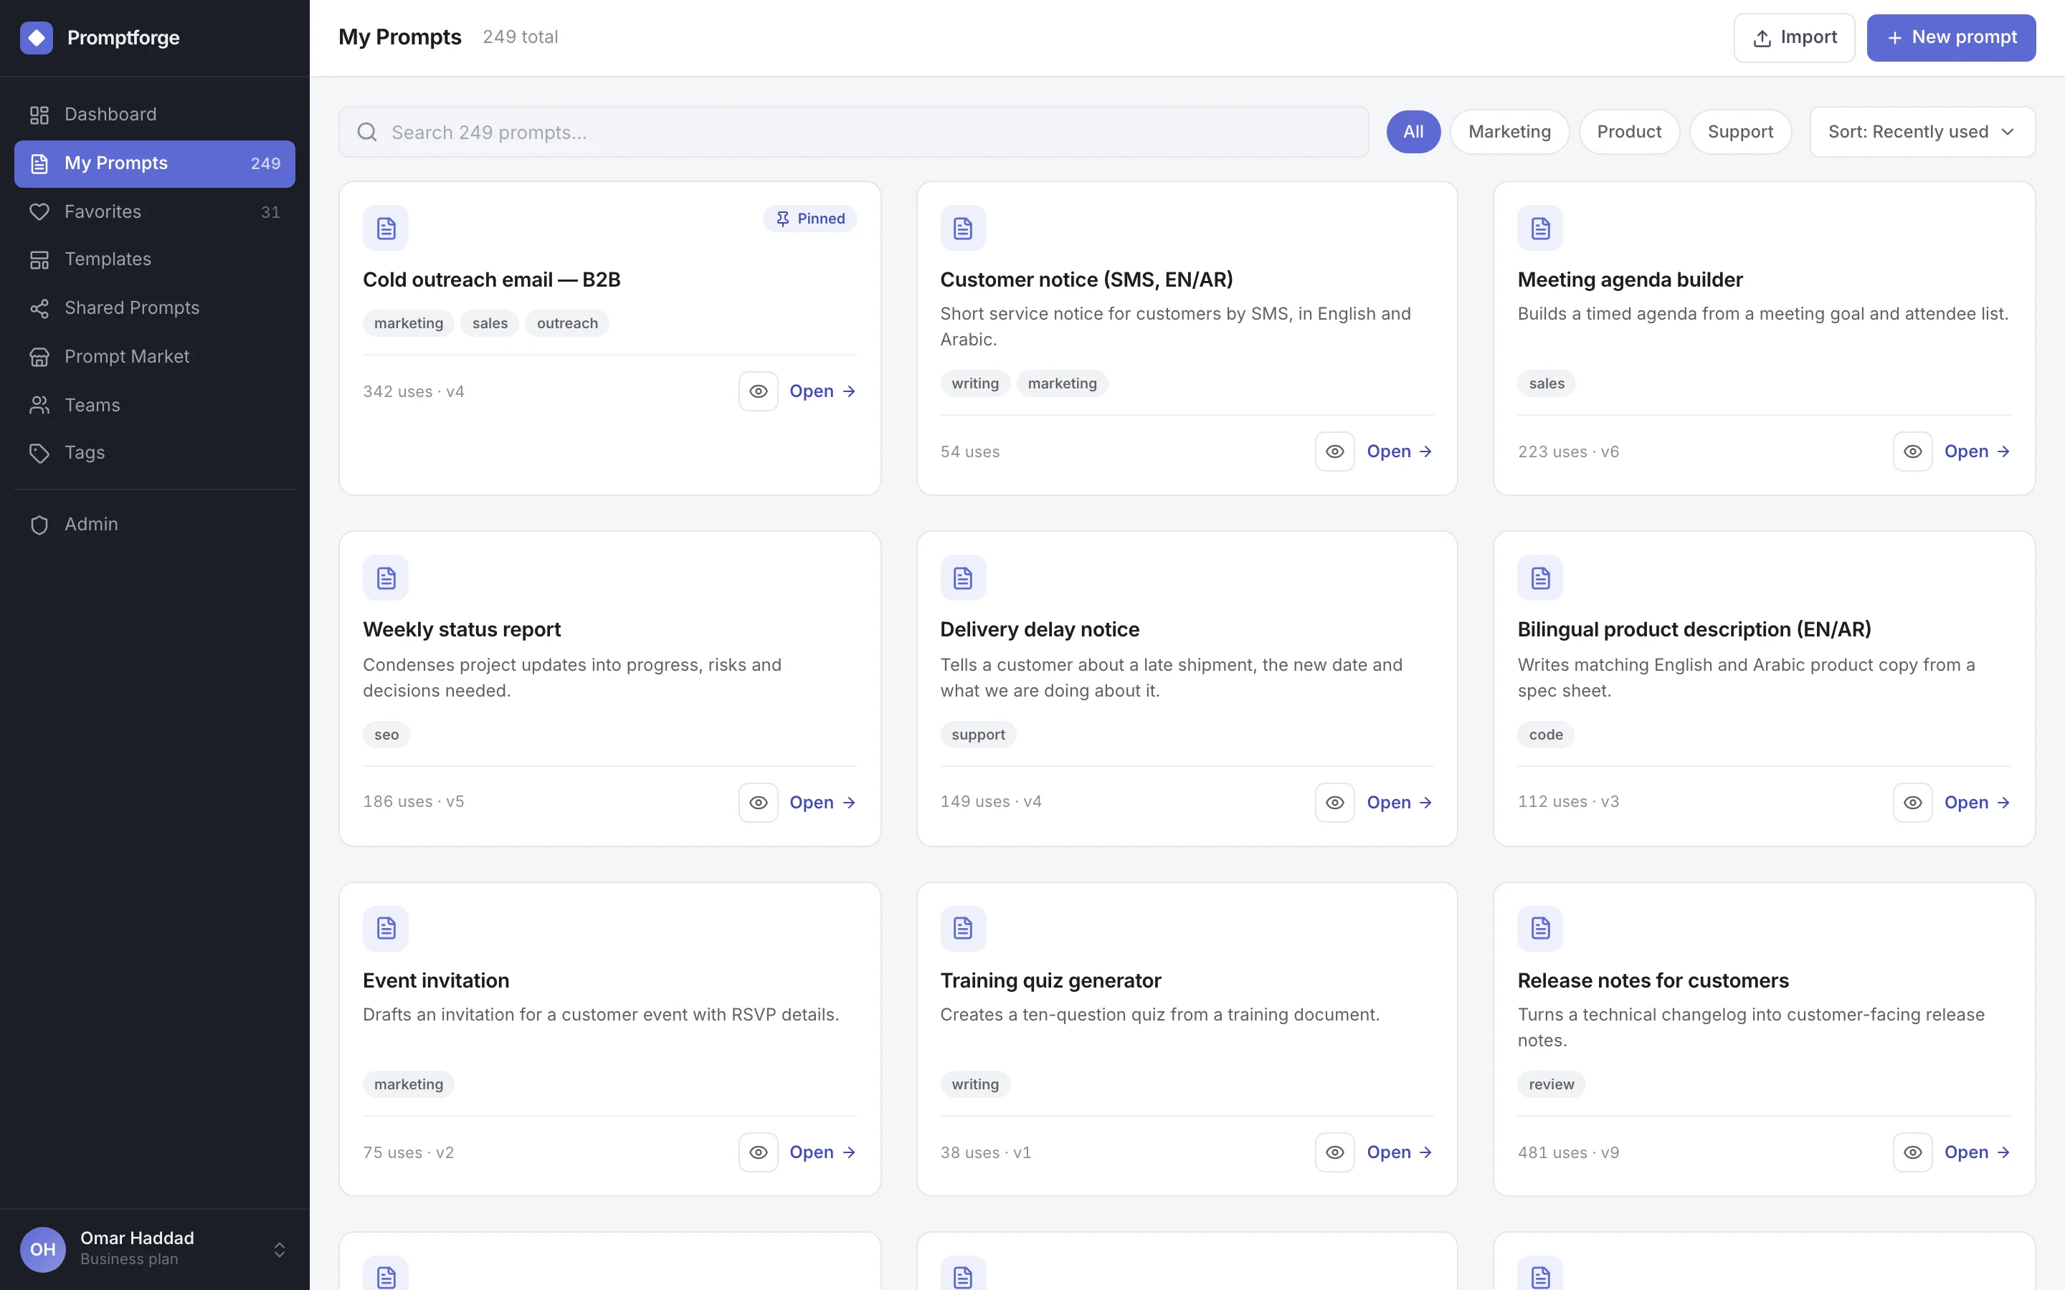Click the code tag on Bilingual product description
This screenshot has width=2065, height=1290.
pos(1545,735)
